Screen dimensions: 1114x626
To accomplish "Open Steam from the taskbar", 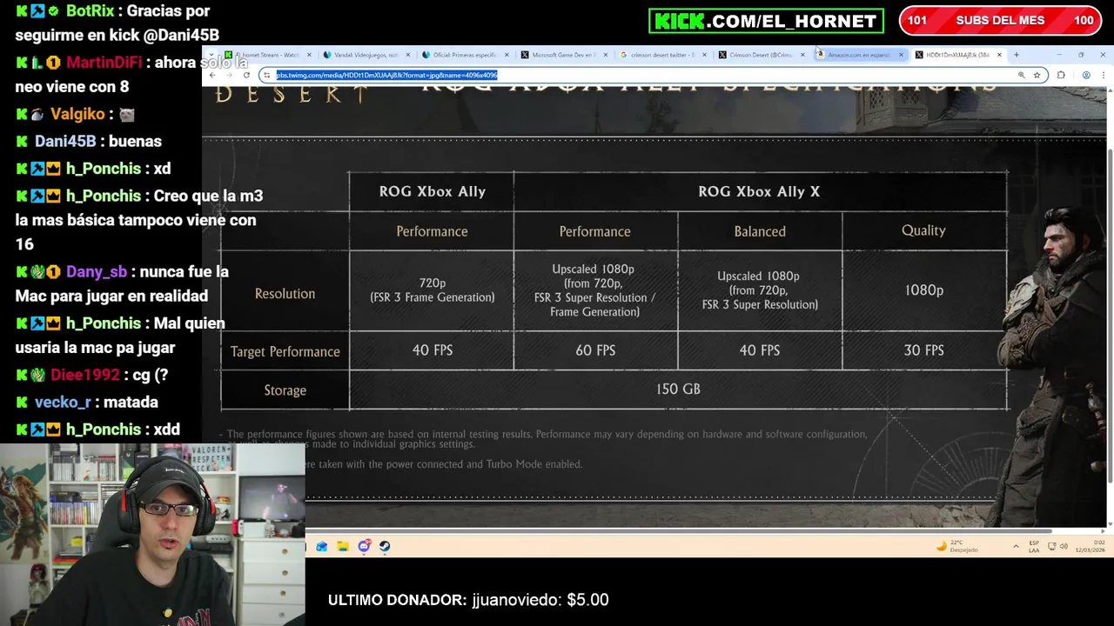I will (x=385, y=546).
